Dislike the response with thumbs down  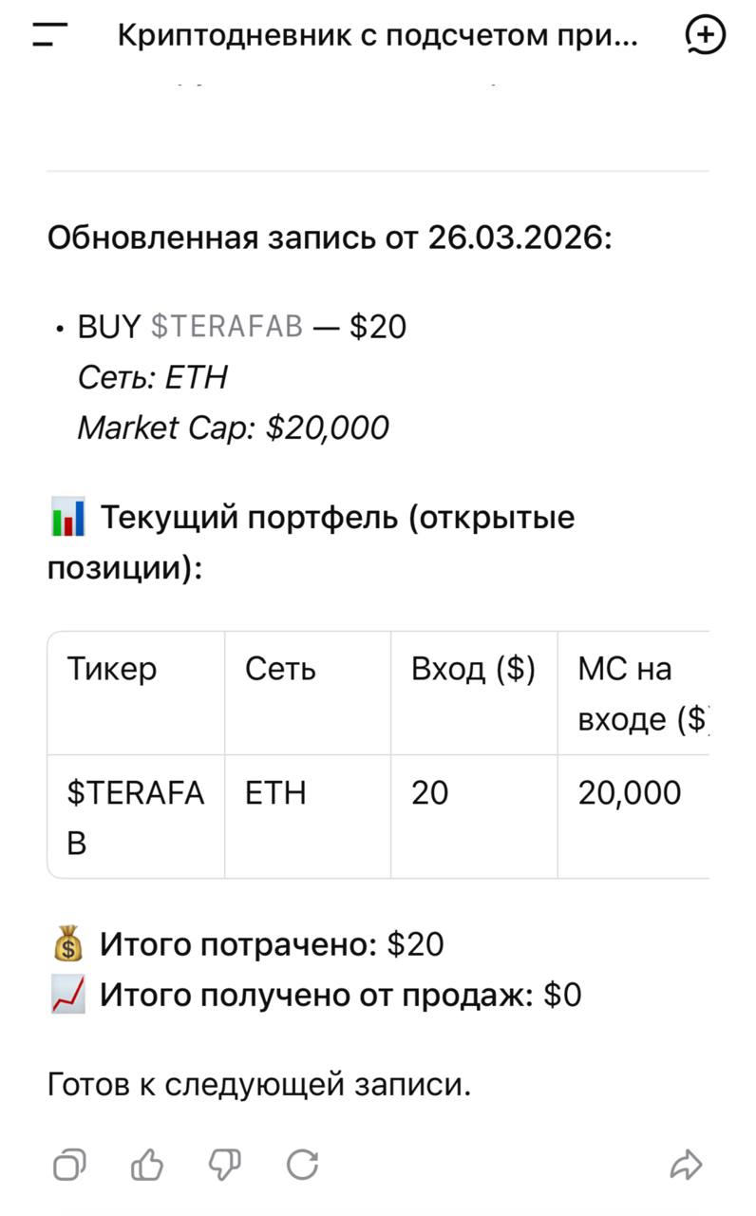tap(225, 1164)
